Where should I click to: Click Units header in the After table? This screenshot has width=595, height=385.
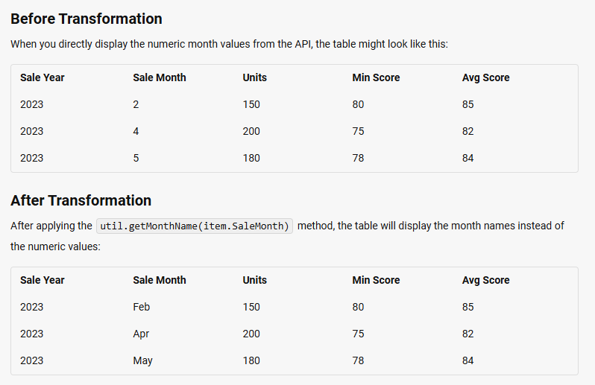(254, 280)
